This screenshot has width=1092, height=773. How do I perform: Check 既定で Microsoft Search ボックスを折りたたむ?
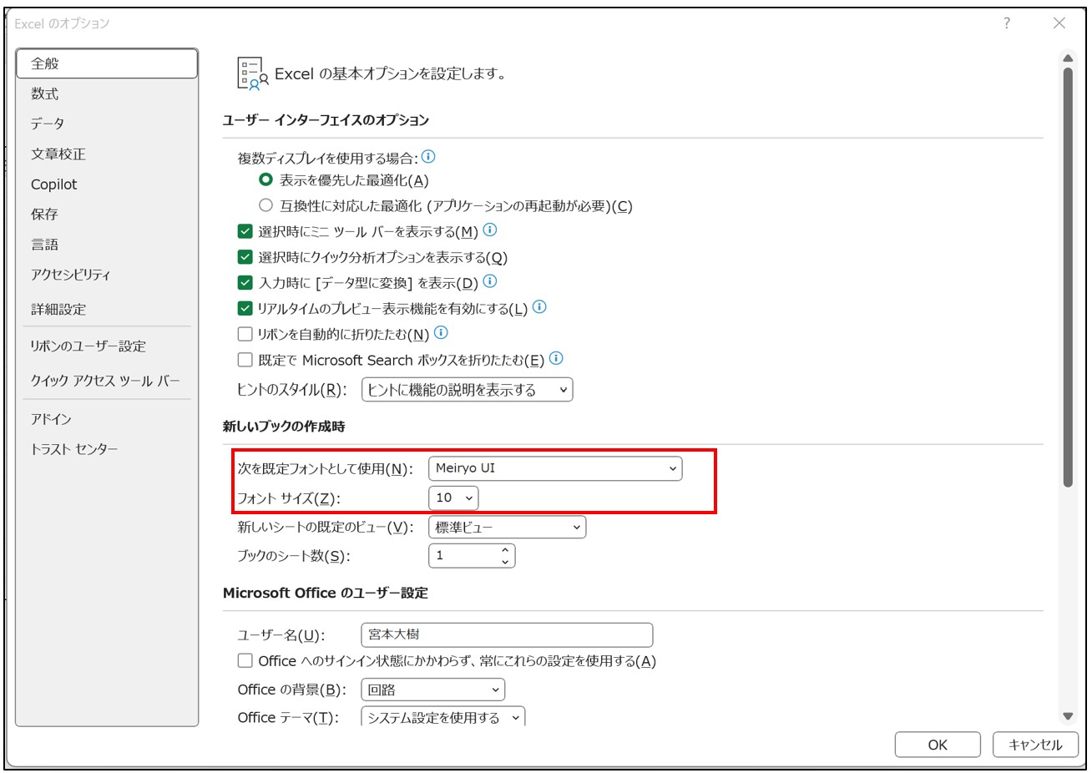[x=245, y=360]
